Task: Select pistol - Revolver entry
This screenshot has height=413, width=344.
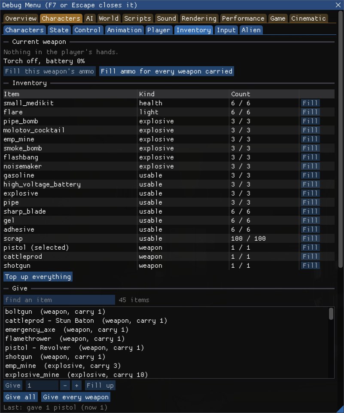Action: pyautogui.click(x=167, y=348)
